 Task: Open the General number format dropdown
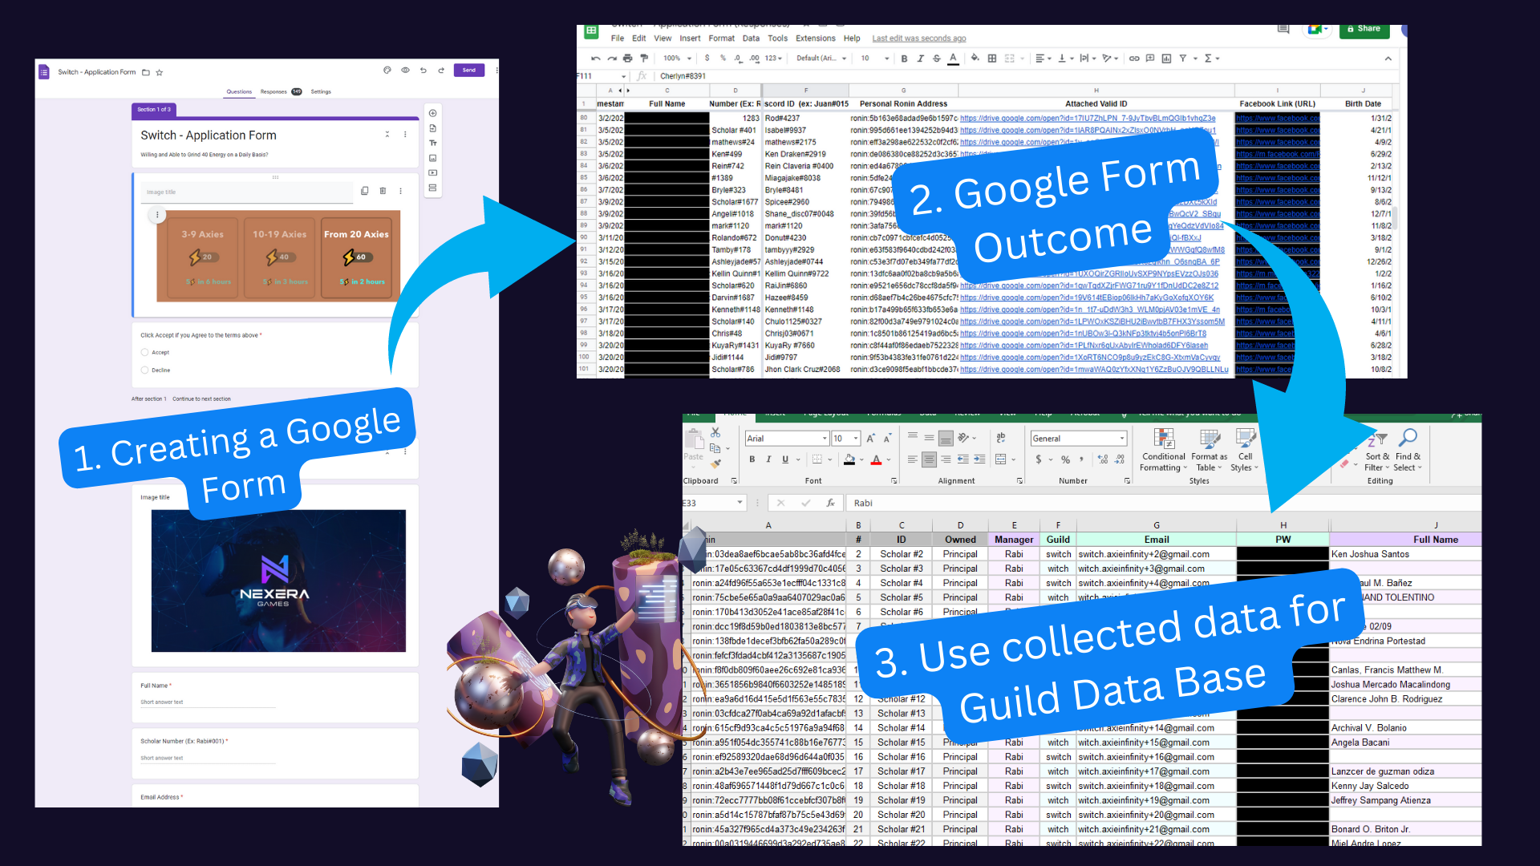[1121, 439]
